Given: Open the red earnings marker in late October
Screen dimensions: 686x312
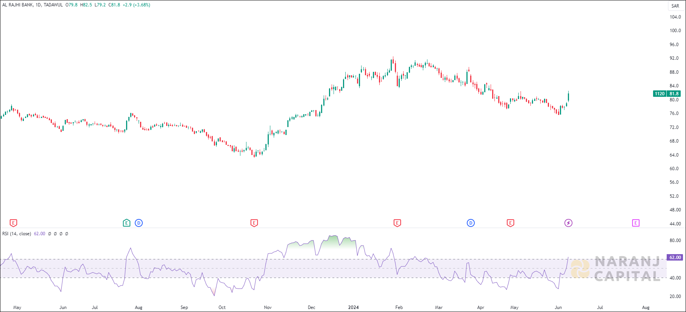Looking at the screenshot, I should coord(254,223).
